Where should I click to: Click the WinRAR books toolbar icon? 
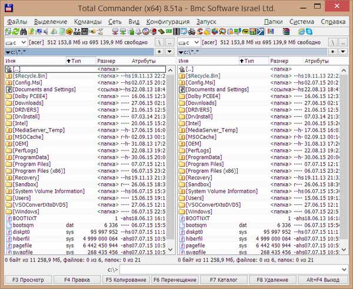[286, 31]
